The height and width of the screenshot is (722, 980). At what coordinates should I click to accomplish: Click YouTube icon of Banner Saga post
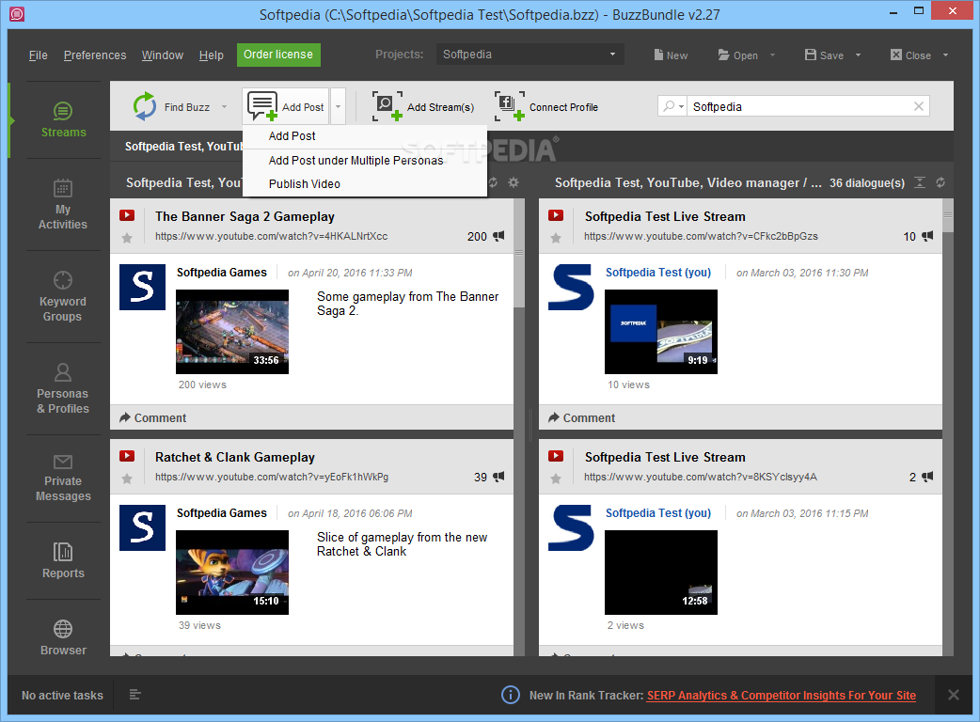pyautogui.click(x=127, y=215)
